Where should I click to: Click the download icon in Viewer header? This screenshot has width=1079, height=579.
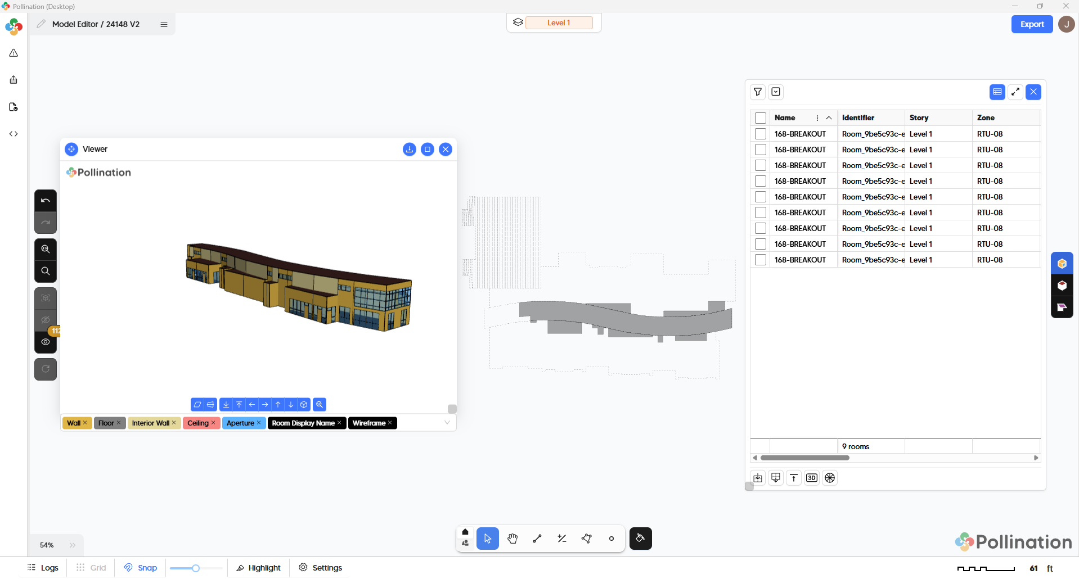(410, 149)
